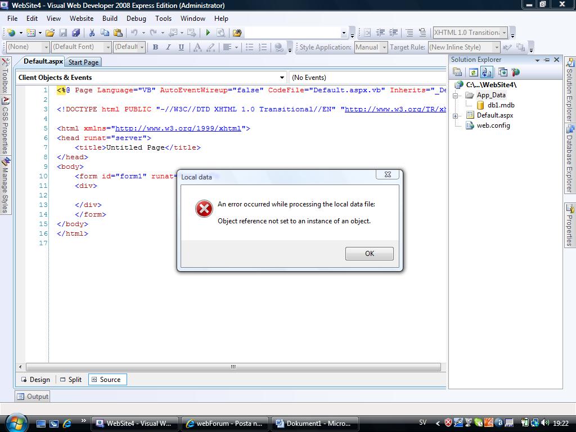Toggle Nest Related Files in Solution Explorer
This screenshot has width=576, height=432.
tap(487, 73)
